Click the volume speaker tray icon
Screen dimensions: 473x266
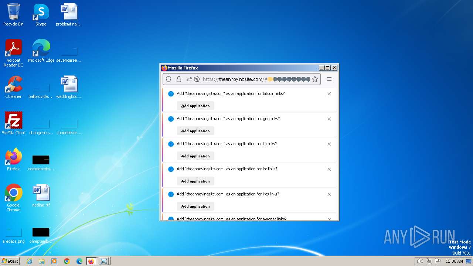(x=420, y=261)
